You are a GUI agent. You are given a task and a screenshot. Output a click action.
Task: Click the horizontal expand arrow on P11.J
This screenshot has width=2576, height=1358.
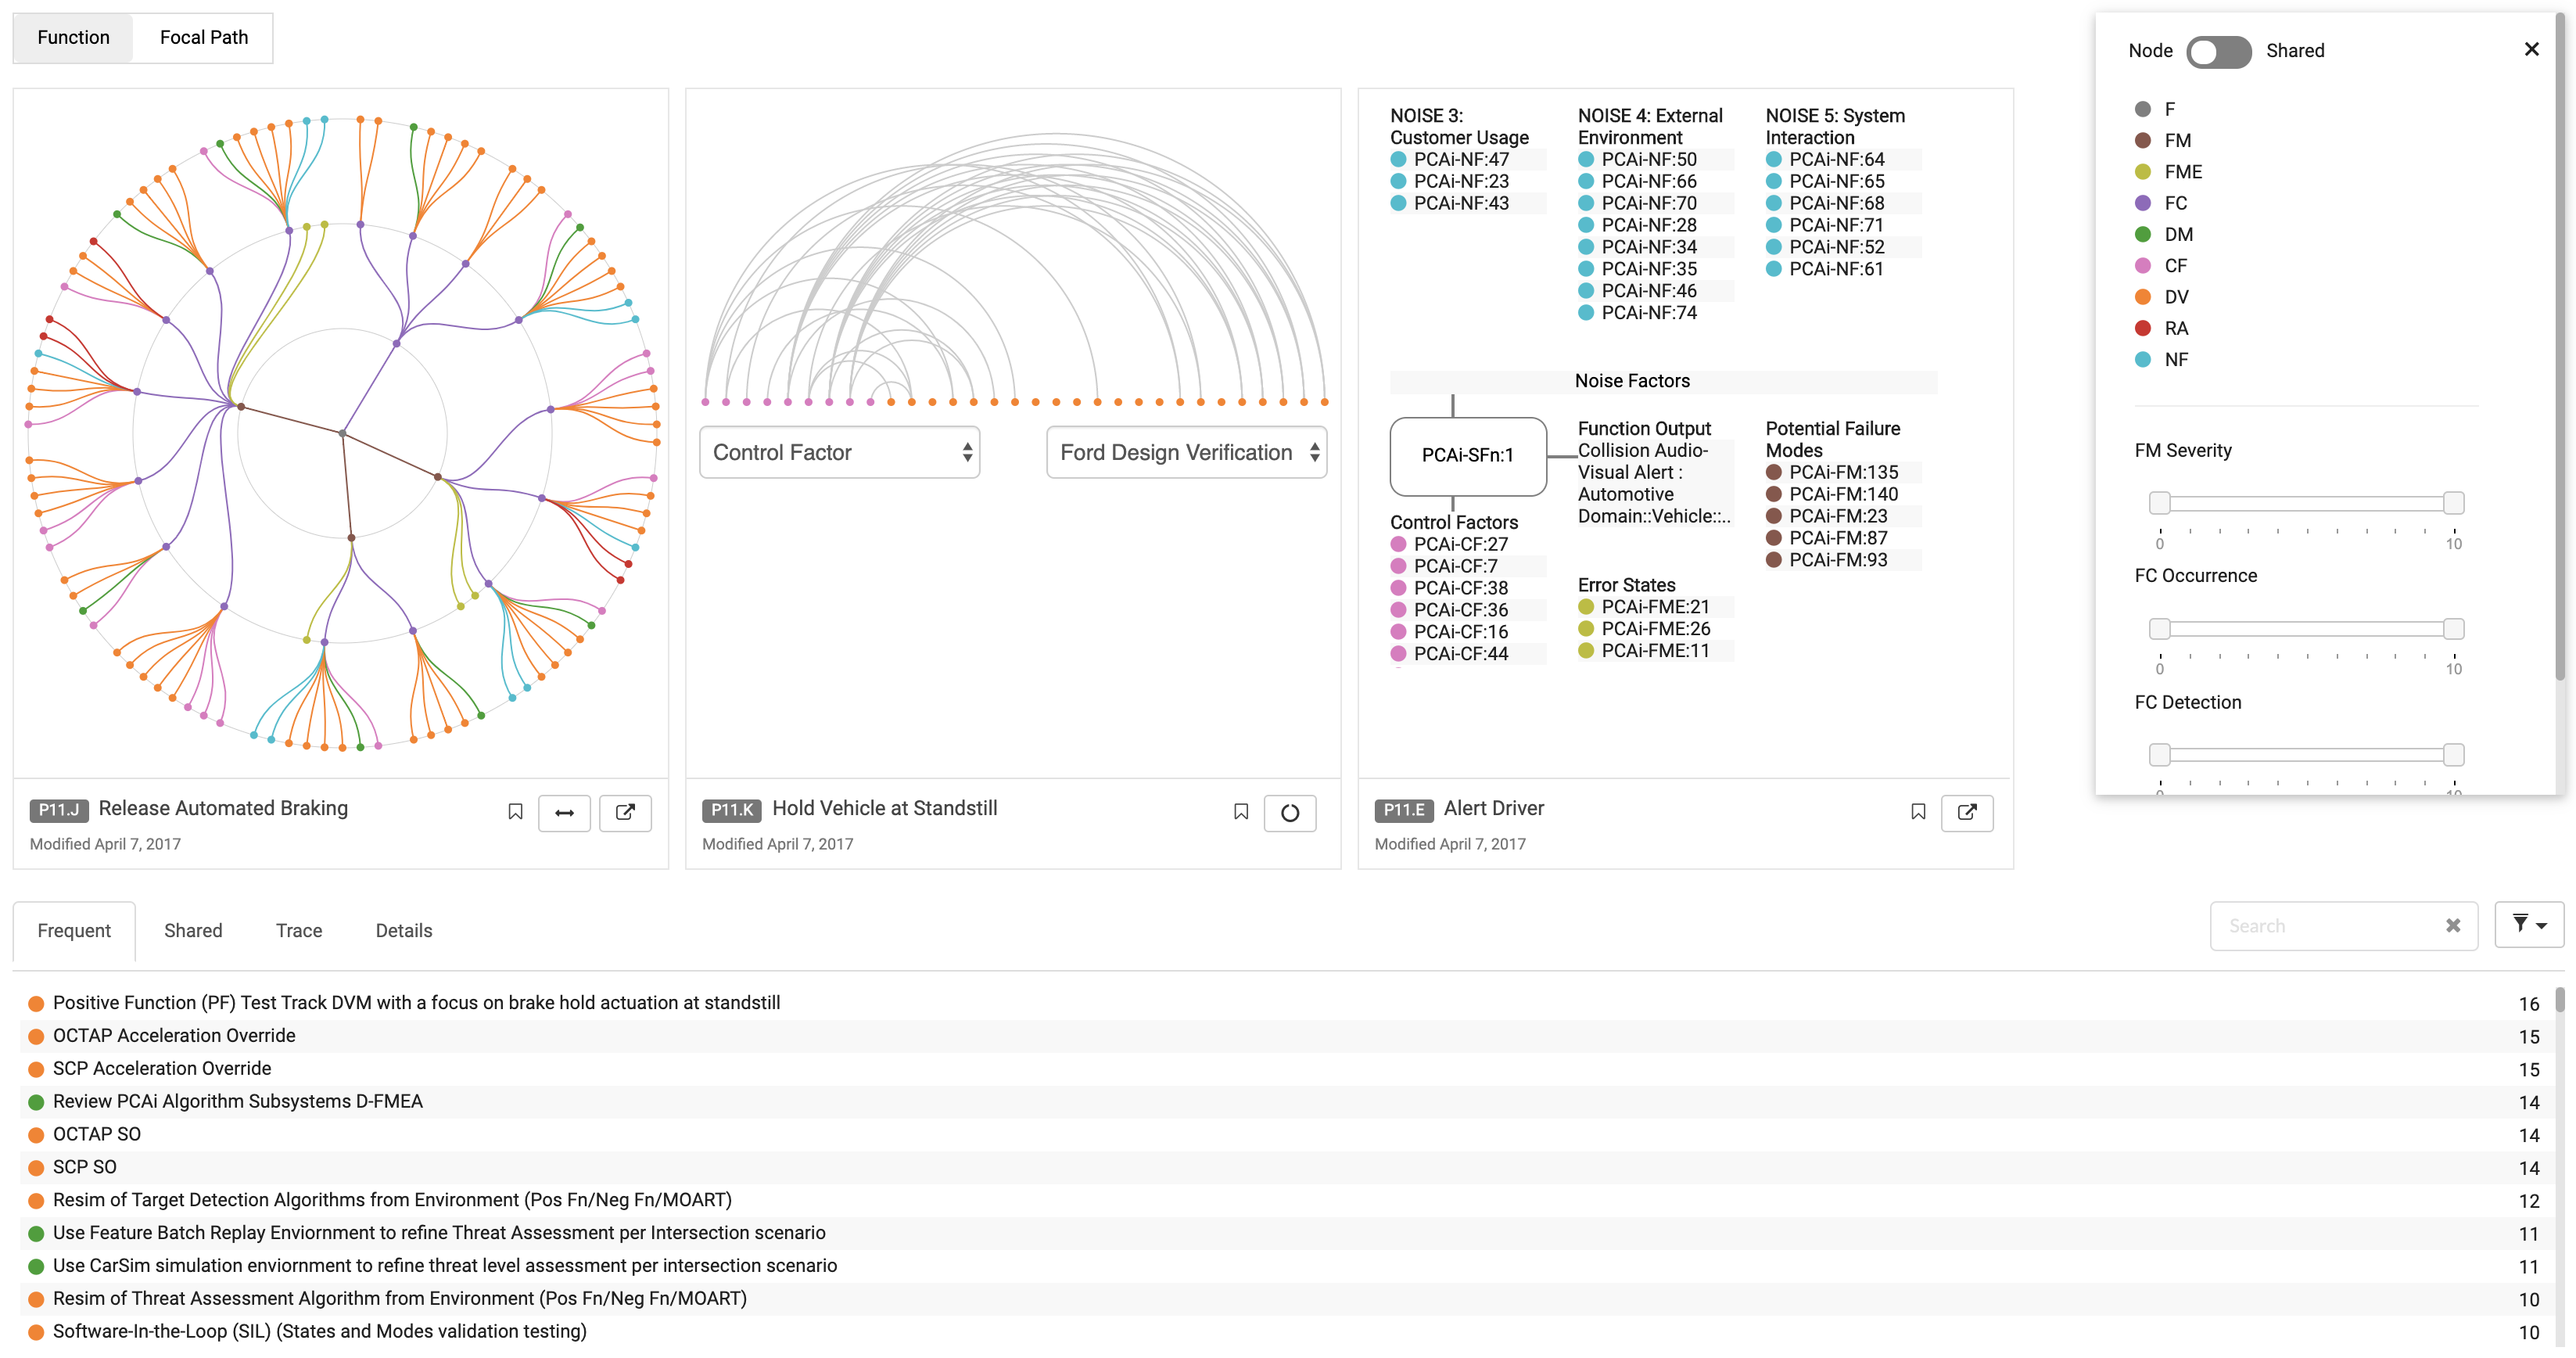(x=564, y=812)
